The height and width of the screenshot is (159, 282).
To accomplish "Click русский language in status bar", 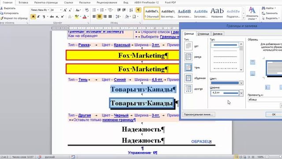I will (x=50, y=157).
